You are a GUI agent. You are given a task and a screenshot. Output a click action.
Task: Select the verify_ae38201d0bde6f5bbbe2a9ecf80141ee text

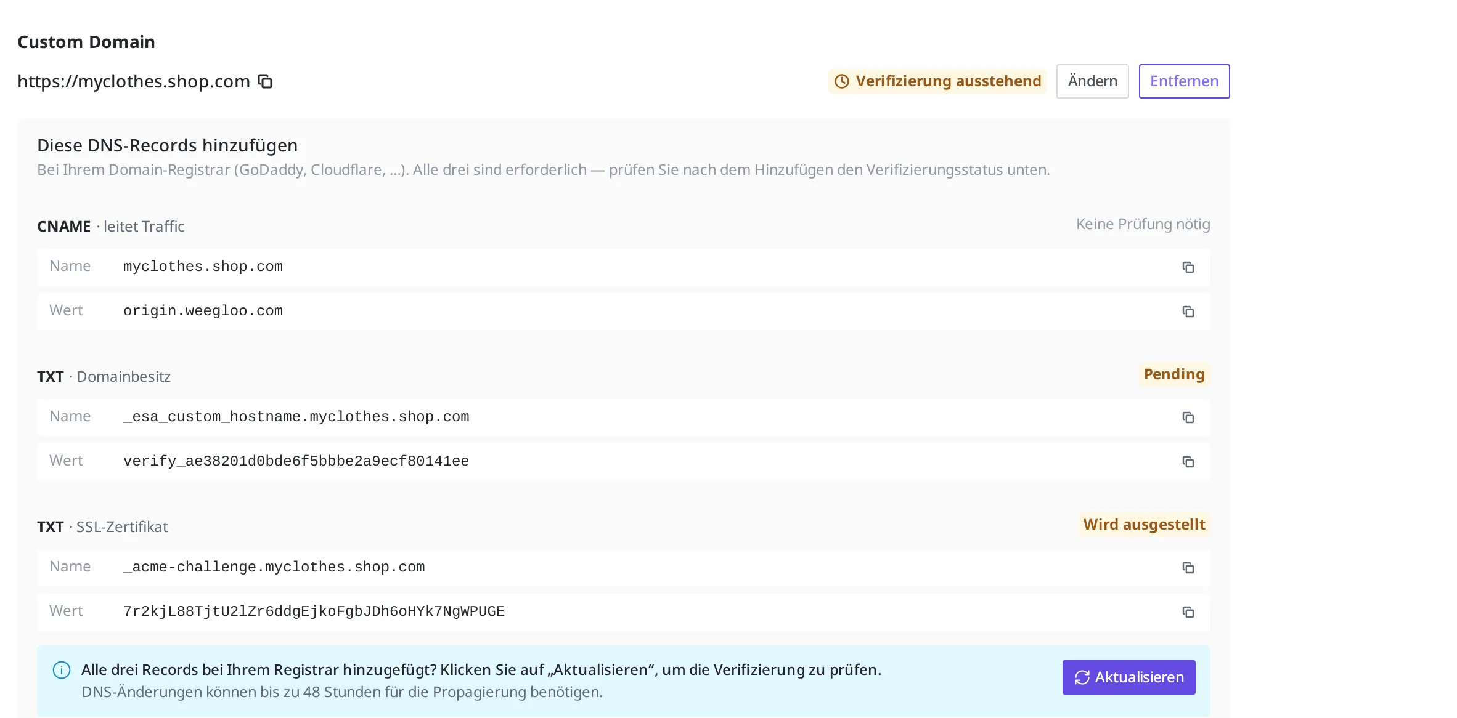point(296,461)
